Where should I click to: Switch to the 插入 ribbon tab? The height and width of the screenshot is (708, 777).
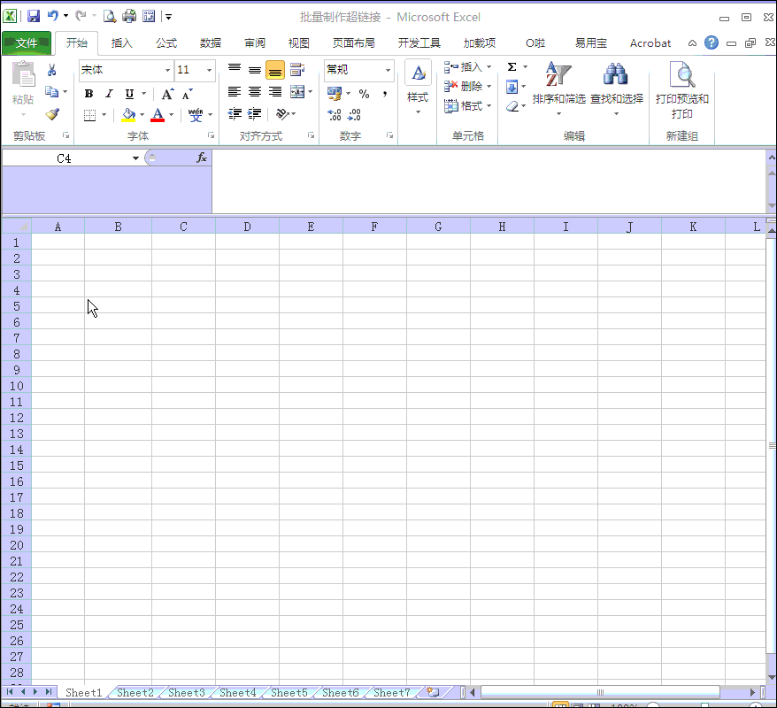point(121,42)
